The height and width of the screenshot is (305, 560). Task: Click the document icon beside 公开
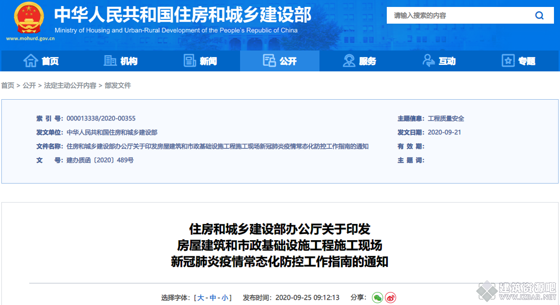pyautogui.click(x=269, y=61)
